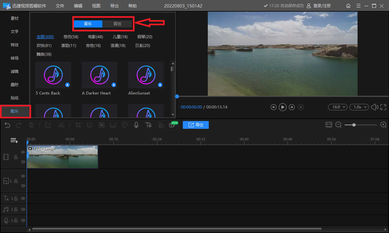The width and height of the screenshot is (389, 233).
Task: Filter music by 钢琴(20) category
Action: click(145, 37)
